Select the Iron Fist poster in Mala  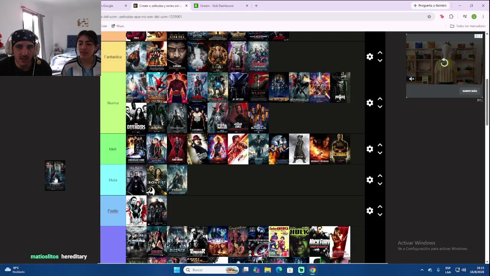coord(157,180)
